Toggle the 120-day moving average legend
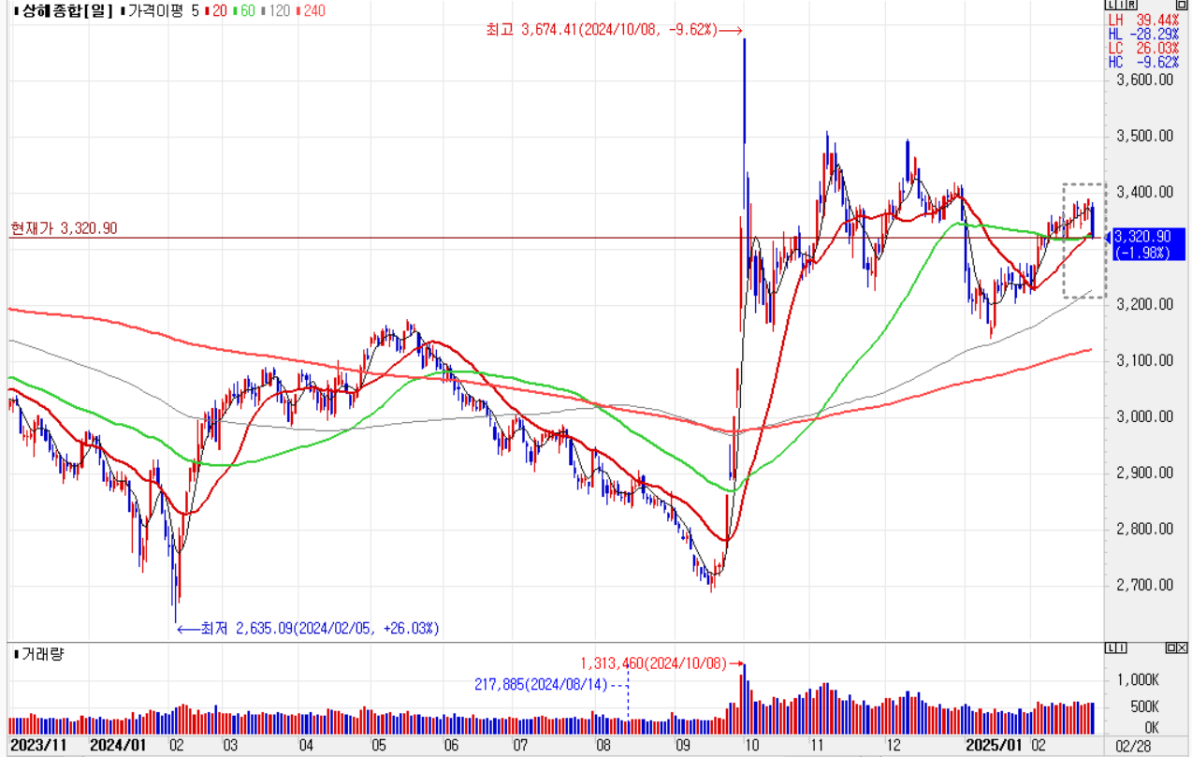 pyautogui.click(x=277, y=10)
